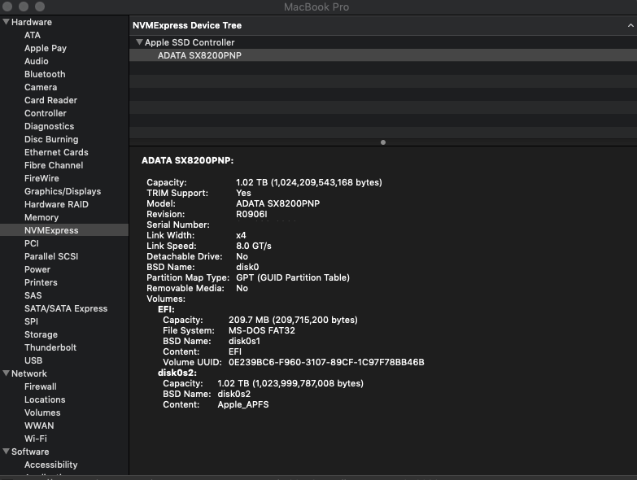Select Accessibility under Software
637x480 pixels.
(x=50, y=465)
